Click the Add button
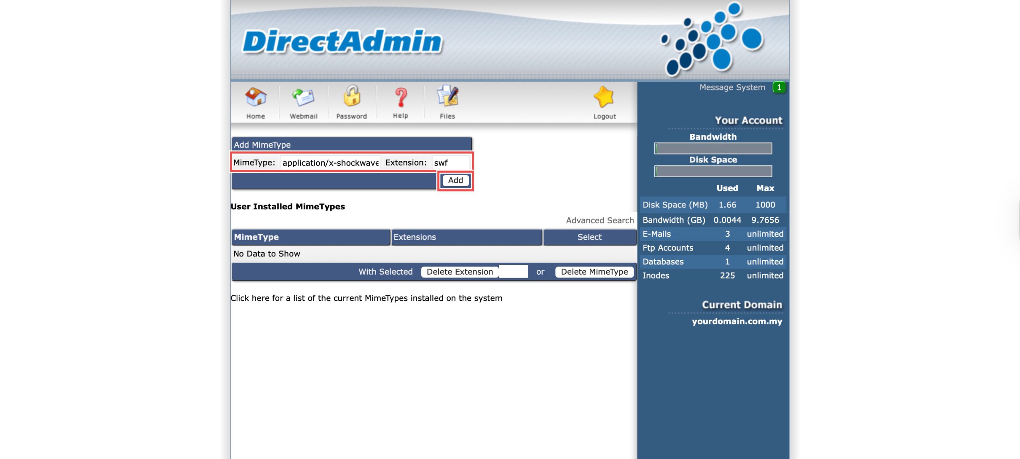The image size is (1020, 459). coord(455,180)
